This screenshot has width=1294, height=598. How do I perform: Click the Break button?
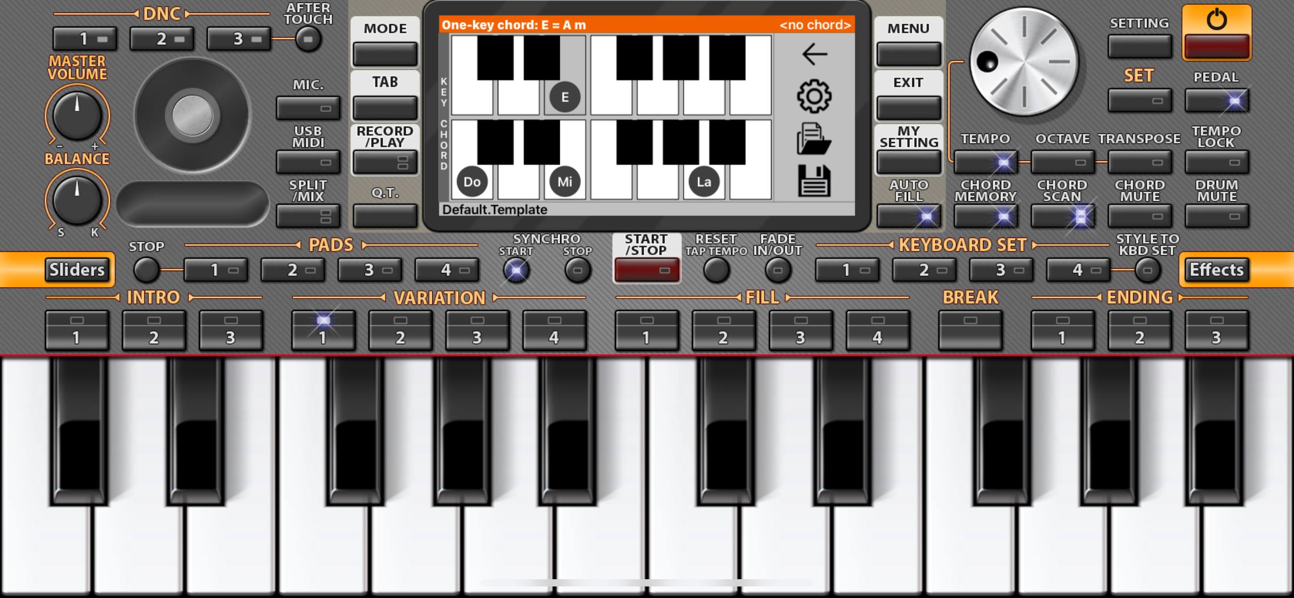970,330
